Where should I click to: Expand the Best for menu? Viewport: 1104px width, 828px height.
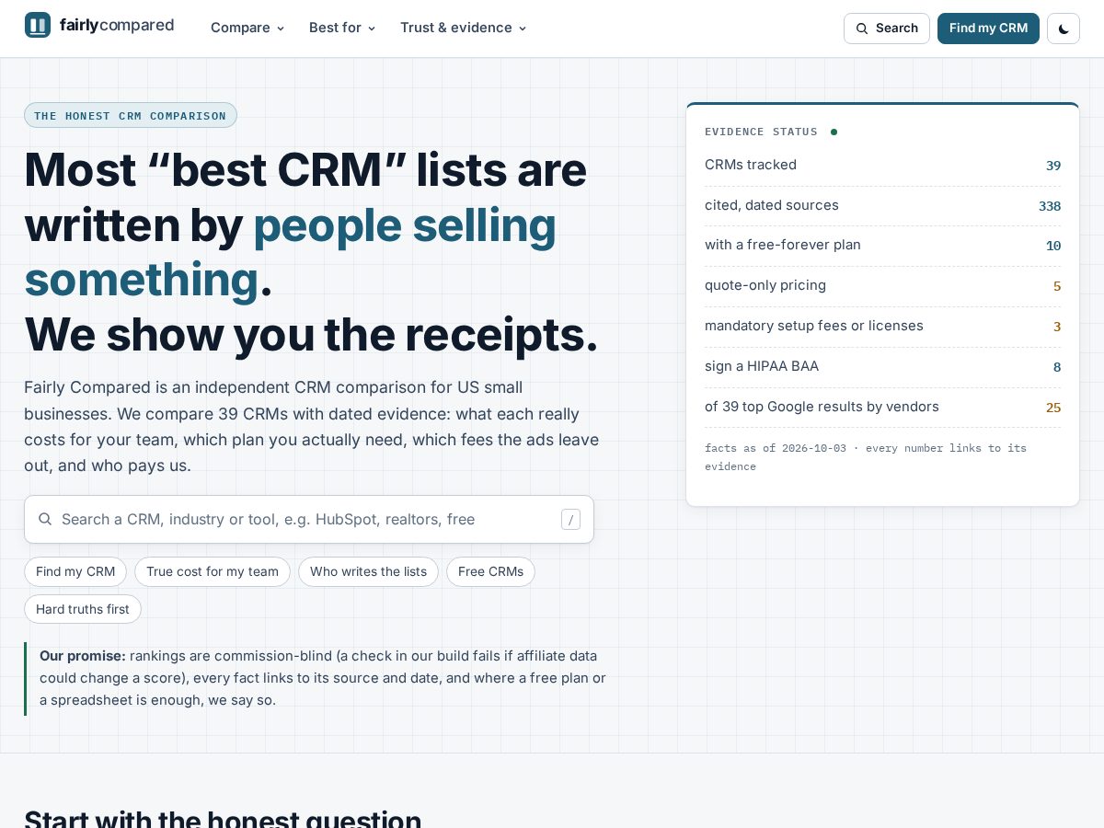[x=342, y=28]
